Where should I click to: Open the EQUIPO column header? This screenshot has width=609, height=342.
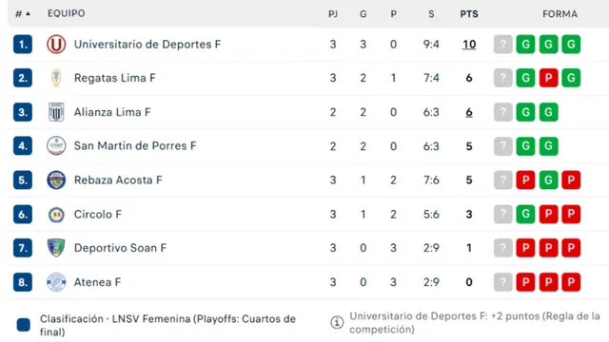click(x=67, y=13)
